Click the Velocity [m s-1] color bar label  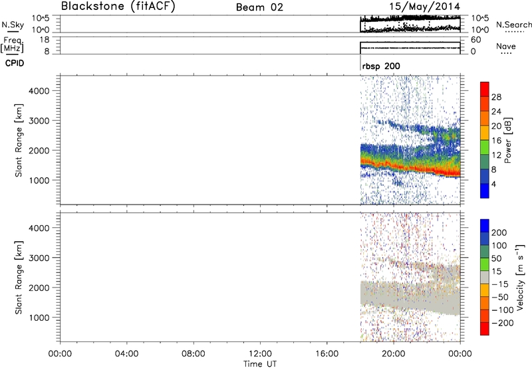(x=520, y=278)
